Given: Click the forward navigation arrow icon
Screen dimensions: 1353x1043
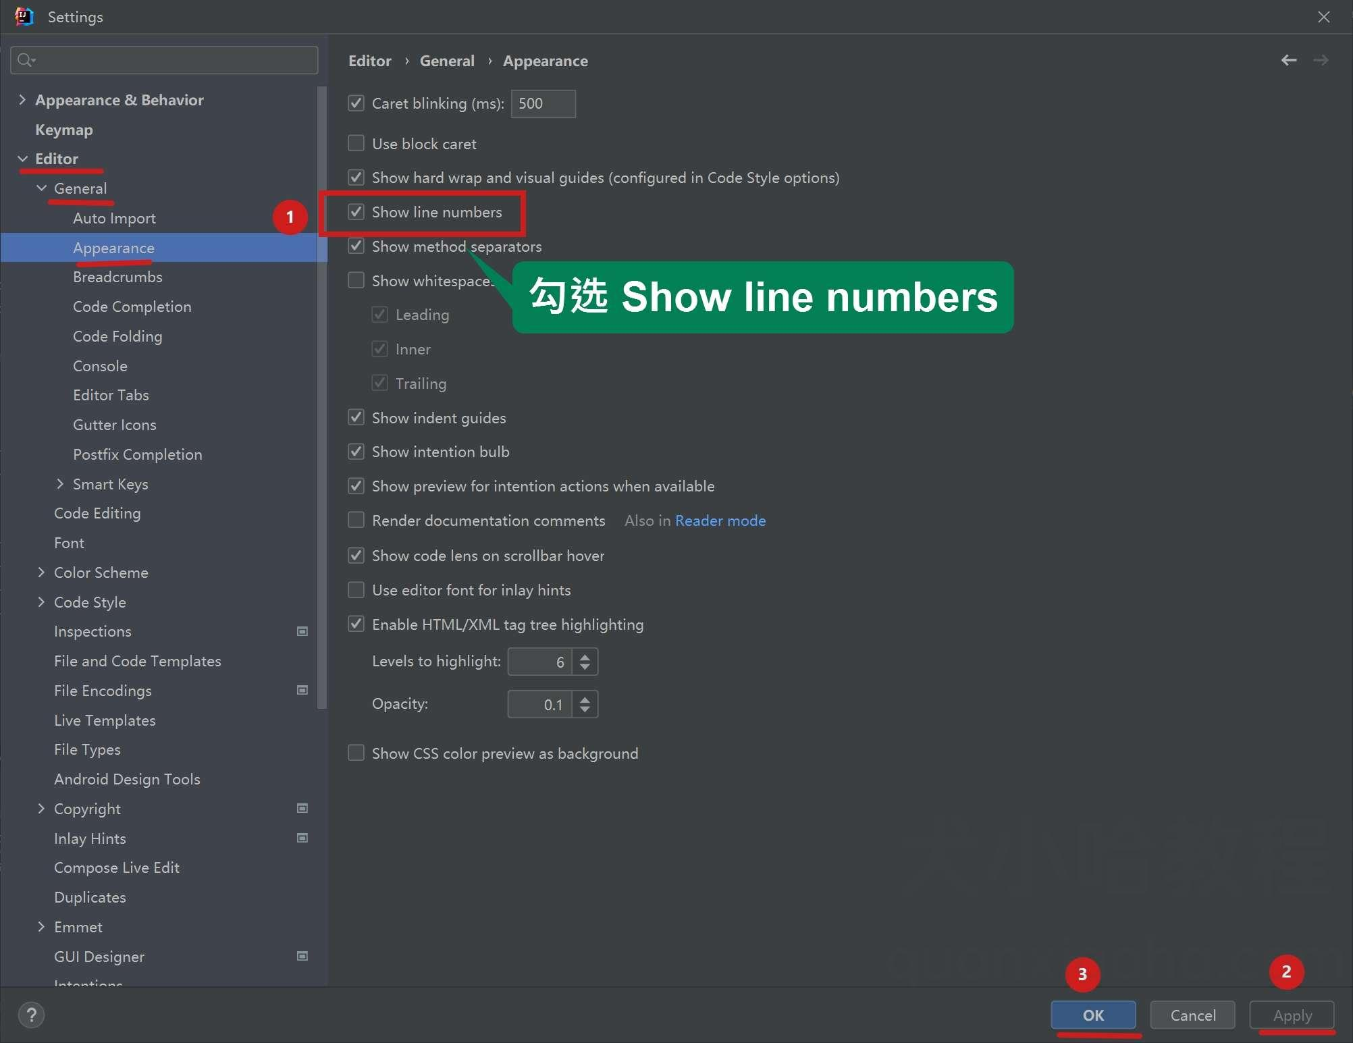Looking at the screenshot, I should click(1321, 61).
